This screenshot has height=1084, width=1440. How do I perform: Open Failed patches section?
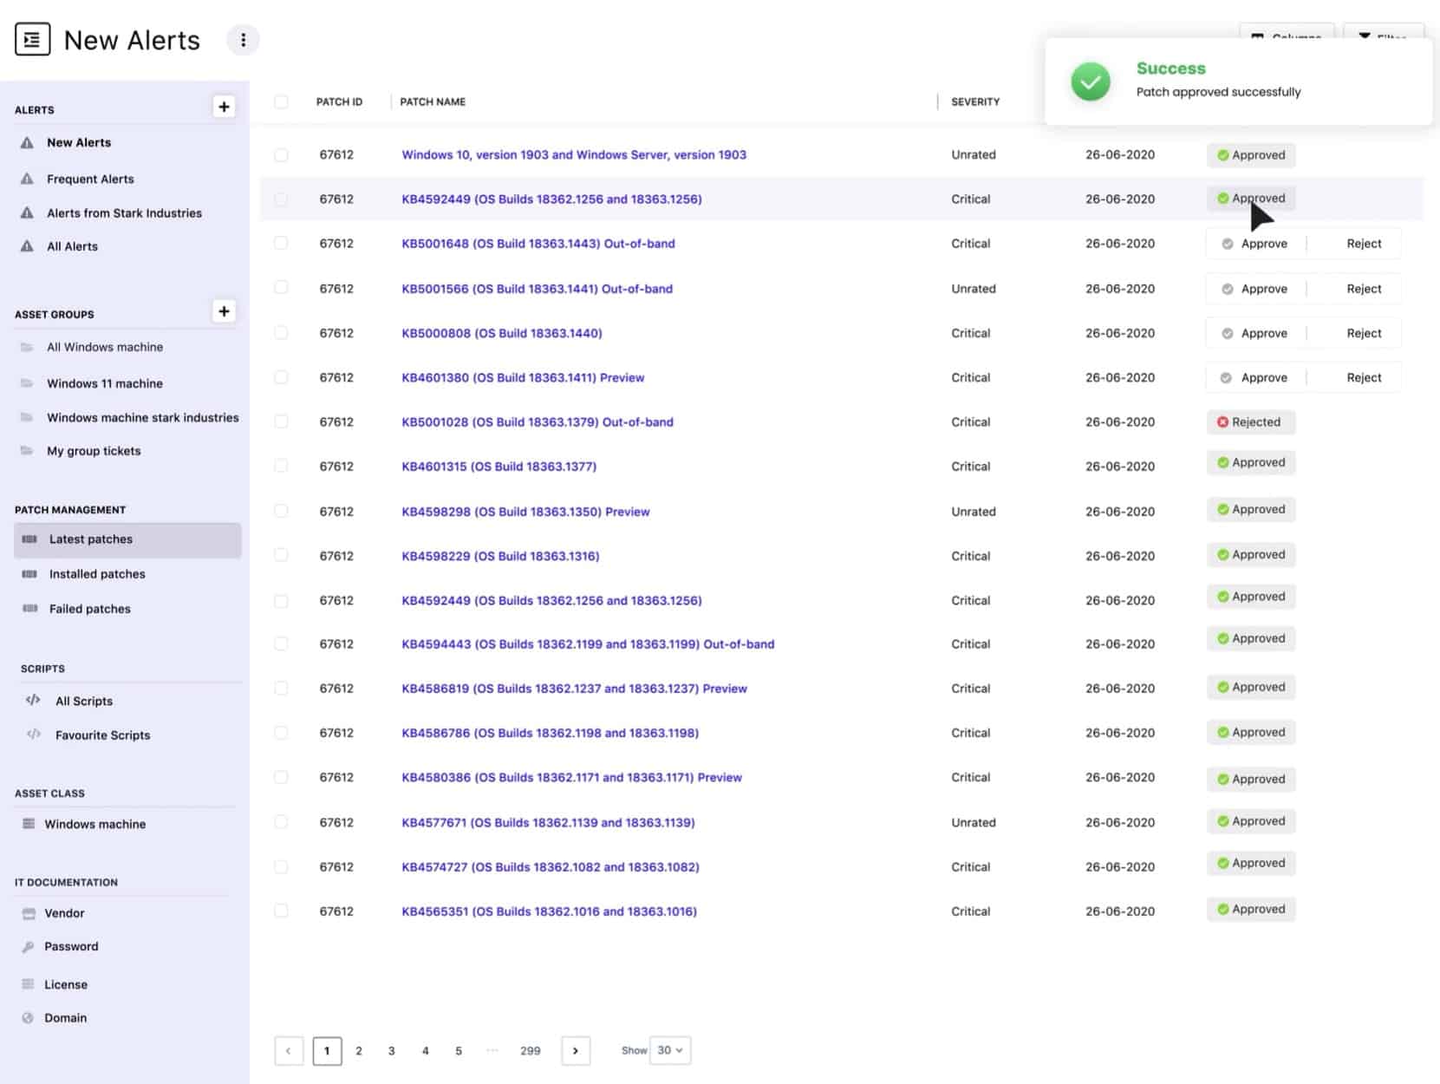click(x=90, y=609)
